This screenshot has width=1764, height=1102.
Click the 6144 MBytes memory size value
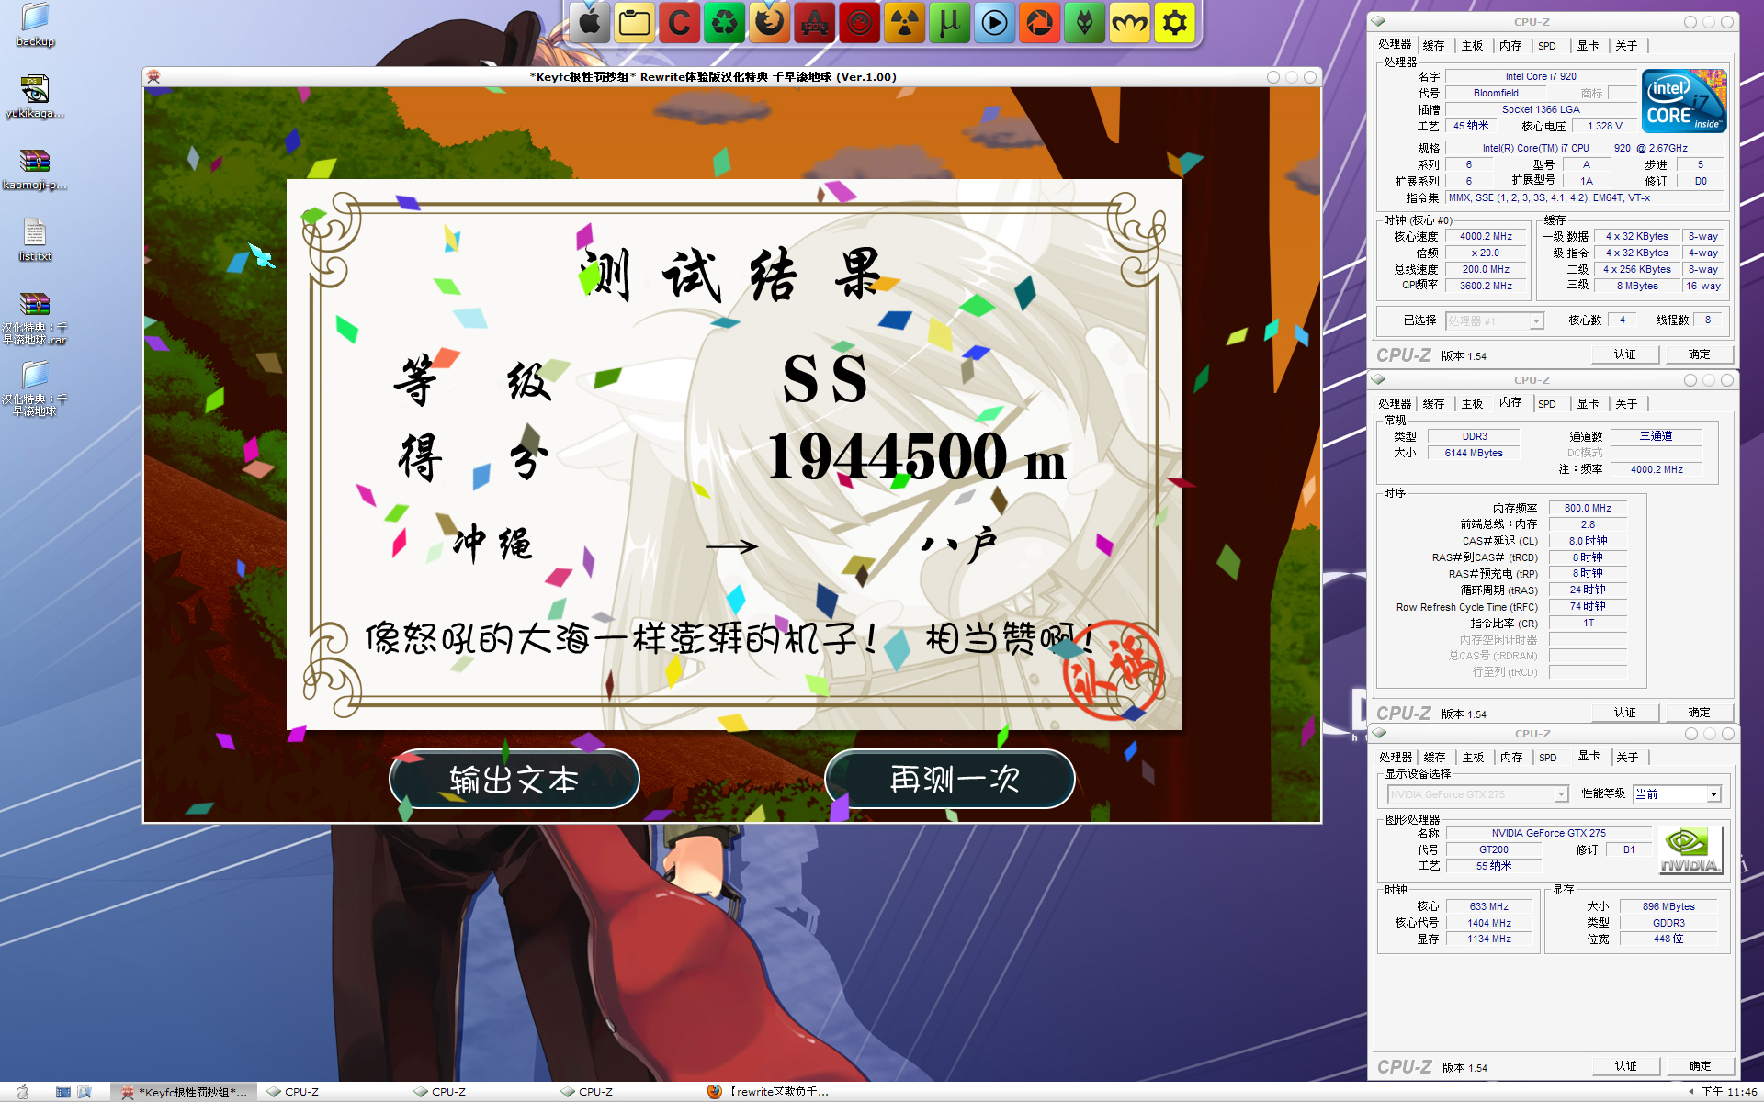(x=1474, y=453)
